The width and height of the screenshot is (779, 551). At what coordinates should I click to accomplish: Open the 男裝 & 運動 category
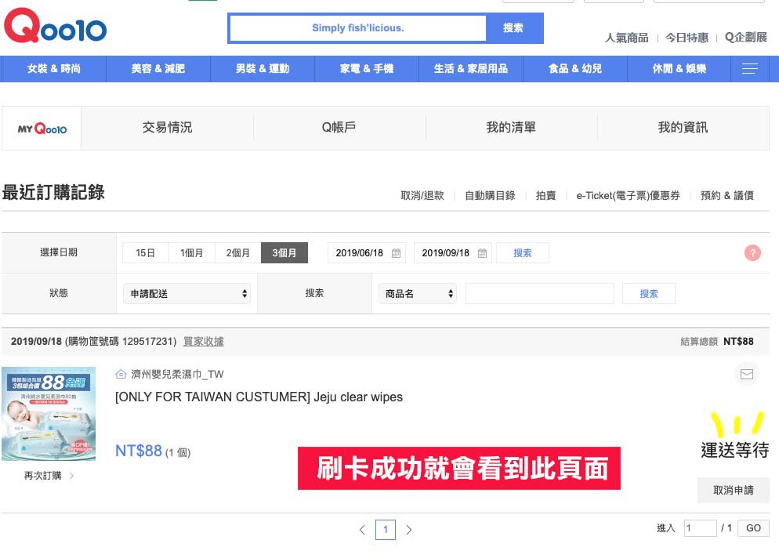pos(263,68)
